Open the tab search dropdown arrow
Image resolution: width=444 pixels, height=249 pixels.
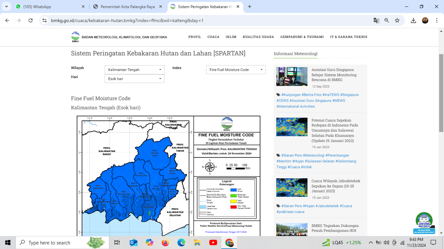[x=6, y=6]
